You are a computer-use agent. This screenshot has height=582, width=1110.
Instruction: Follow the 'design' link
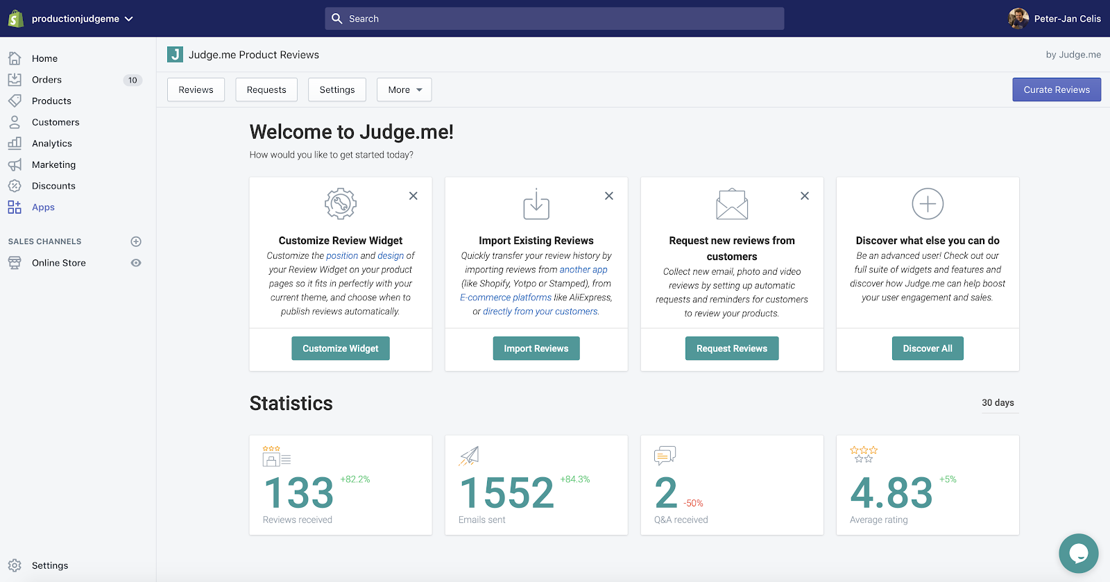tap(391, 255)
